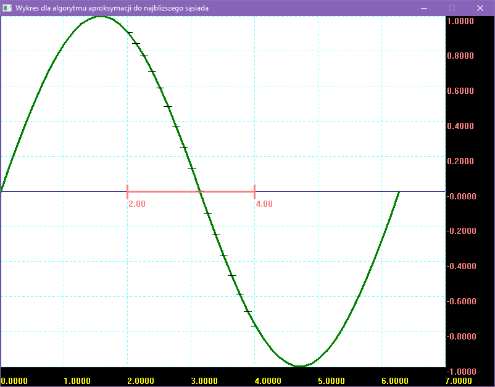The height and width of the screenshot is (387, 495).
Task: Click the yellow '5.0000' x-axis label
Action: click(331, 381)
